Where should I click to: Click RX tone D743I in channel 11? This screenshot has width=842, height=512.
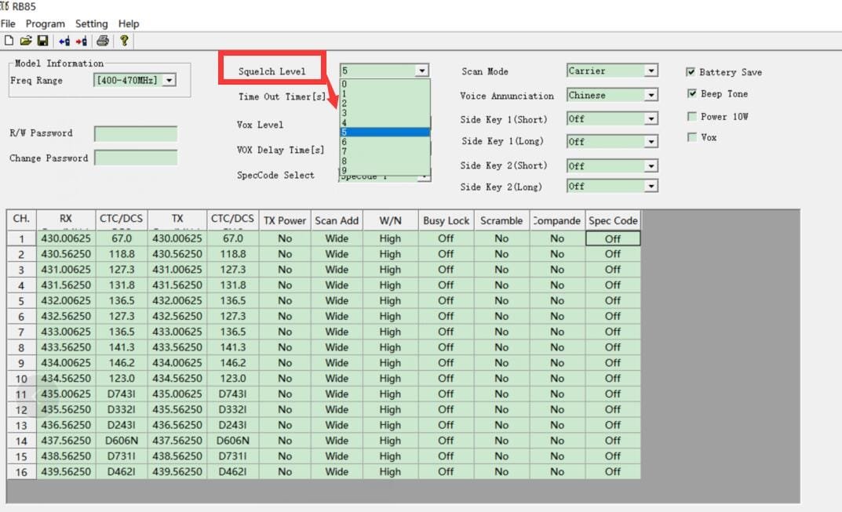coord(122,394)
